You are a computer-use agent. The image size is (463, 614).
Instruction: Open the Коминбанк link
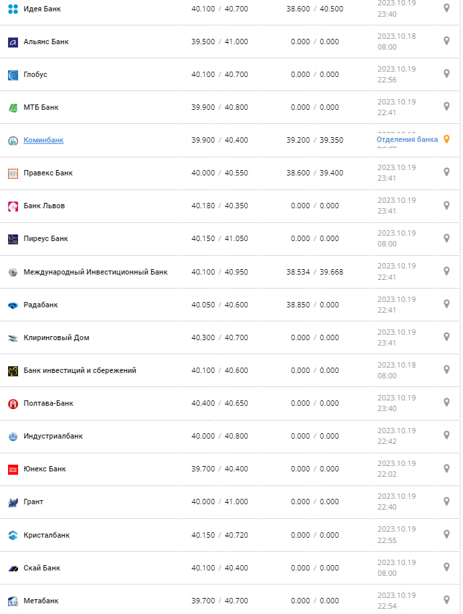[43, 140]
